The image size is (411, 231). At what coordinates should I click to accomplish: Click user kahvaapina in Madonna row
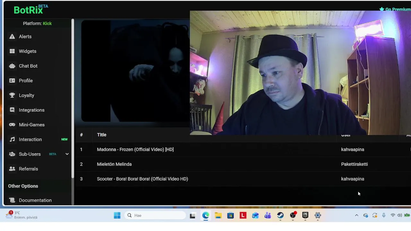point(353,150)
